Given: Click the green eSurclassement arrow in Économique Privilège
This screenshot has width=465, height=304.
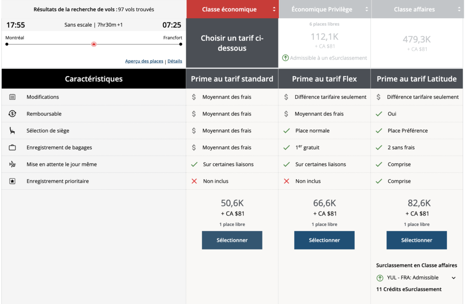Looking at the screenshot, I should 285,58.
